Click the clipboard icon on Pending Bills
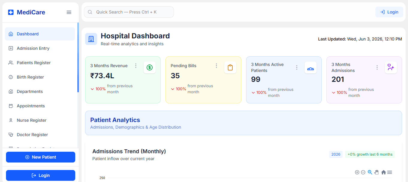This screenshot has height=182, width=408. point(230,67)
